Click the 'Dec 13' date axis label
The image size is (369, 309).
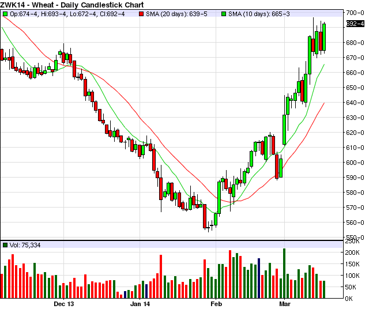[64, 304]
